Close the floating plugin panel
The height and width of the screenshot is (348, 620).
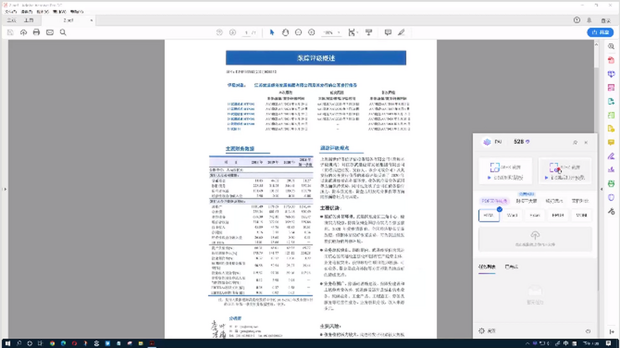(586, 142)
